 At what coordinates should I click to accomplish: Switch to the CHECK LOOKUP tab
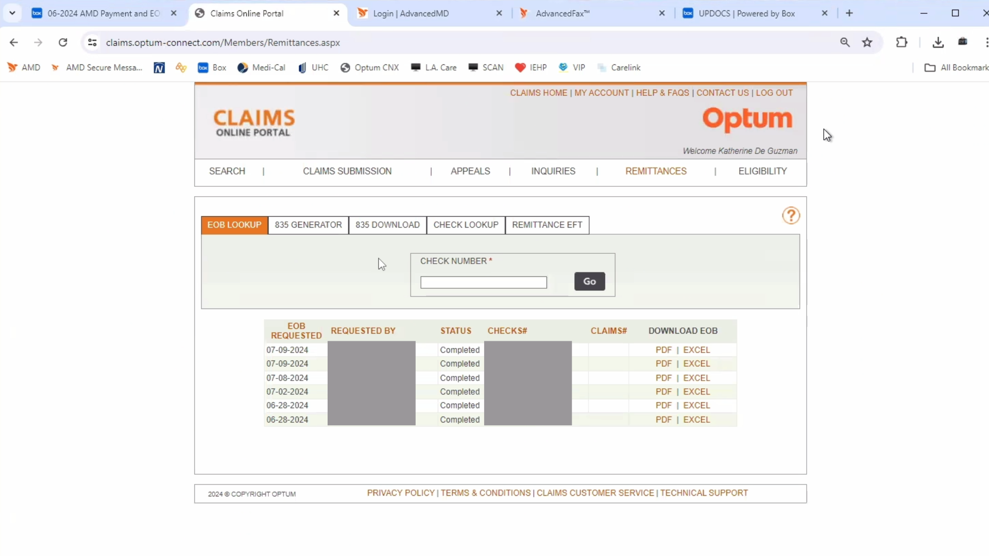click(x=466, y=225)
